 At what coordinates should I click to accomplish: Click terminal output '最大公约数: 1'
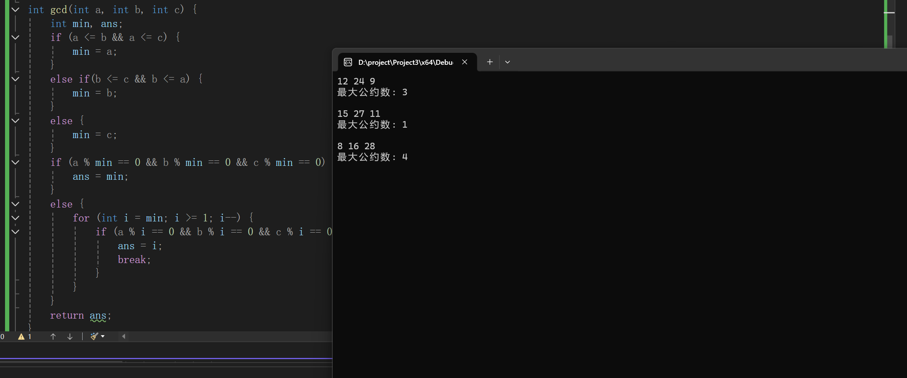372,125
